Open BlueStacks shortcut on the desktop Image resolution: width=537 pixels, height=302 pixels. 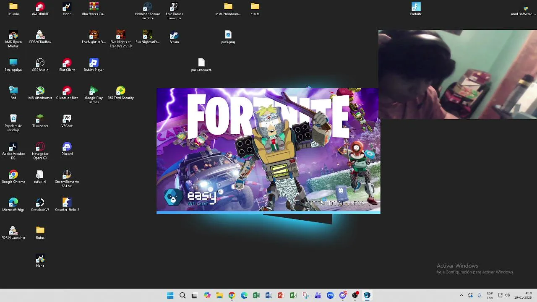click(x=94, y=9)
